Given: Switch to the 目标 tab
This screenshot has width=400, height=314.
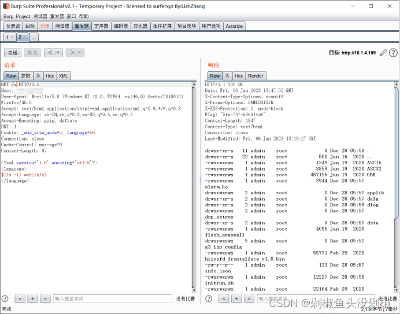Looking at the screenshot, I should tap(30, 26).
